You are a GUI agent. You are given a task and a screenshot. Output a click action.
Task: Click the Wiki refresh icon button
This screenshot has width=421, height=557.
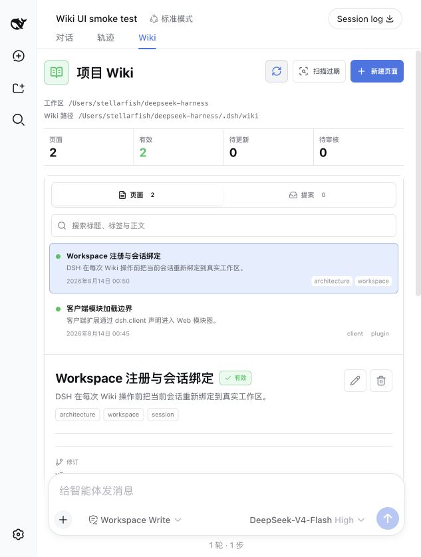[277, 71]
